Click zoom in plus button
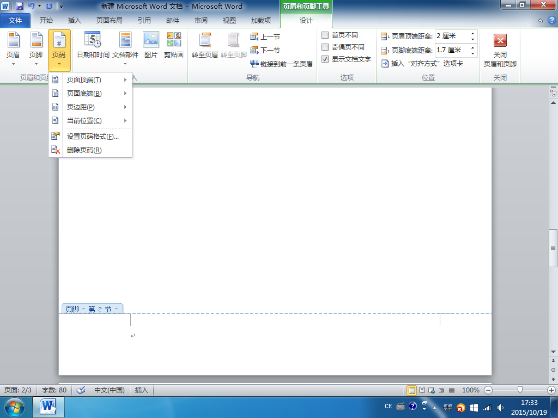The height and width of the screenshot is (418, 558). point(551,390)
